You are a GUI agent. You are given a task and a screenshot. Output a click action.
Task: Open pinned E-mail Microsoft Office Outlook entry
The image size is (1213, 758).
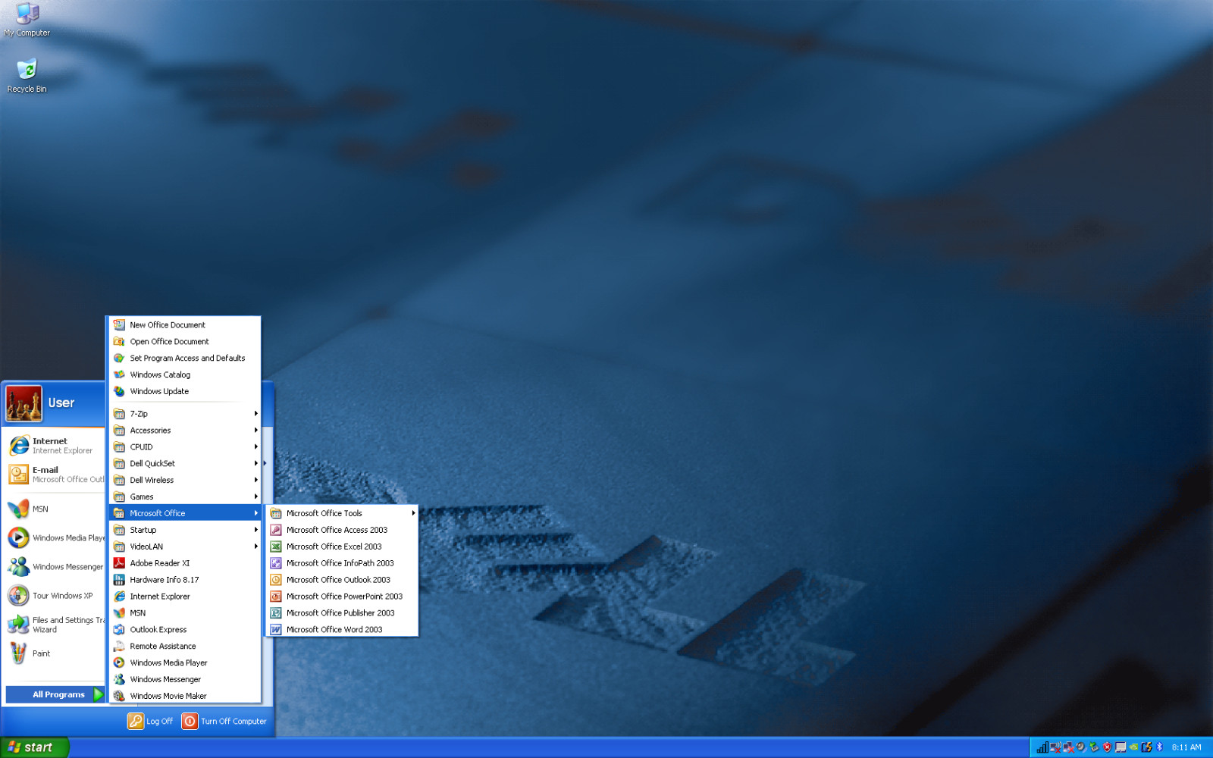55,475
